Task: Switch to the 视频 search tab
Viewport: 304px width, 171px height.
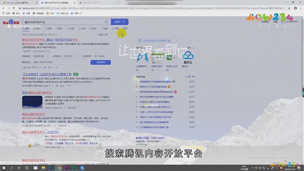Action: tap(48, 28)
